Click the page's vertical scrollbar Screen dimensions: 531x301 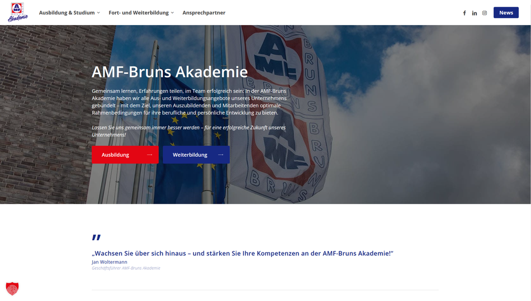tap(529, 151)
